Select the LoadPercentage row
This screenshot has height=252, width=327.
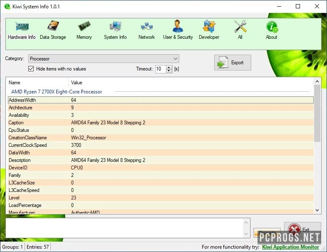[x=161, y=205]
